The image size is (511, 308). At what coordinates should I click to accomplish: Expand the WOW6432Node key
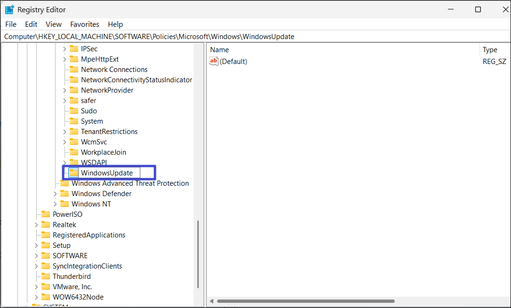click(x=36, y=297)
